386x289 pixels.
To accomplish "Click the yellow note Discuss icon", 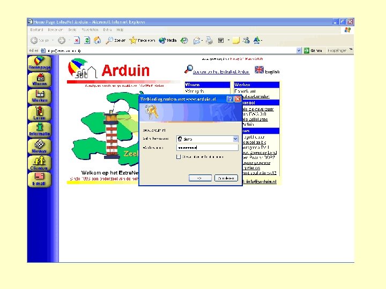I will click(236, 40).
